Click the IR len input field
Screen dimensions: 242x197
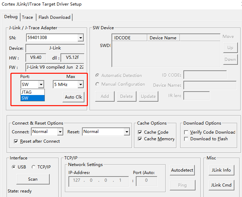tap(197, 96)
